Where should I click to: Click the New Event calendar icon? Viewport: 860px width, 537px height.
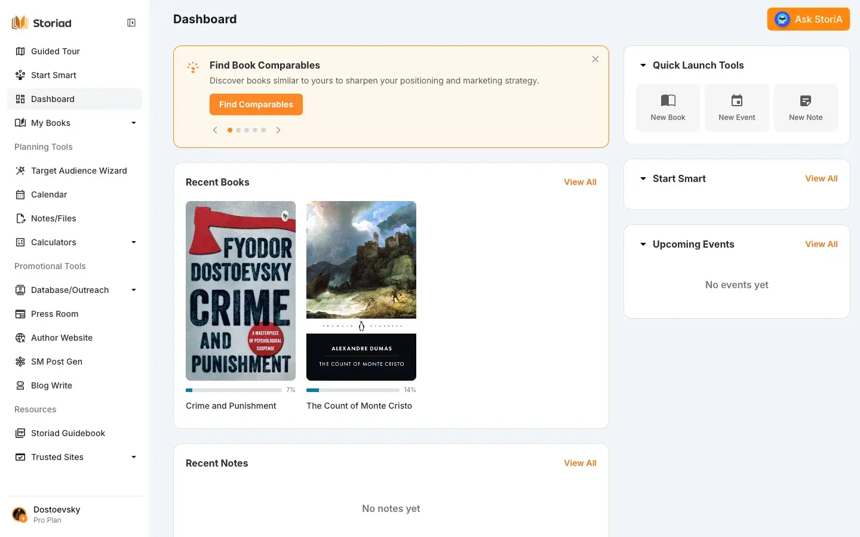737,100
